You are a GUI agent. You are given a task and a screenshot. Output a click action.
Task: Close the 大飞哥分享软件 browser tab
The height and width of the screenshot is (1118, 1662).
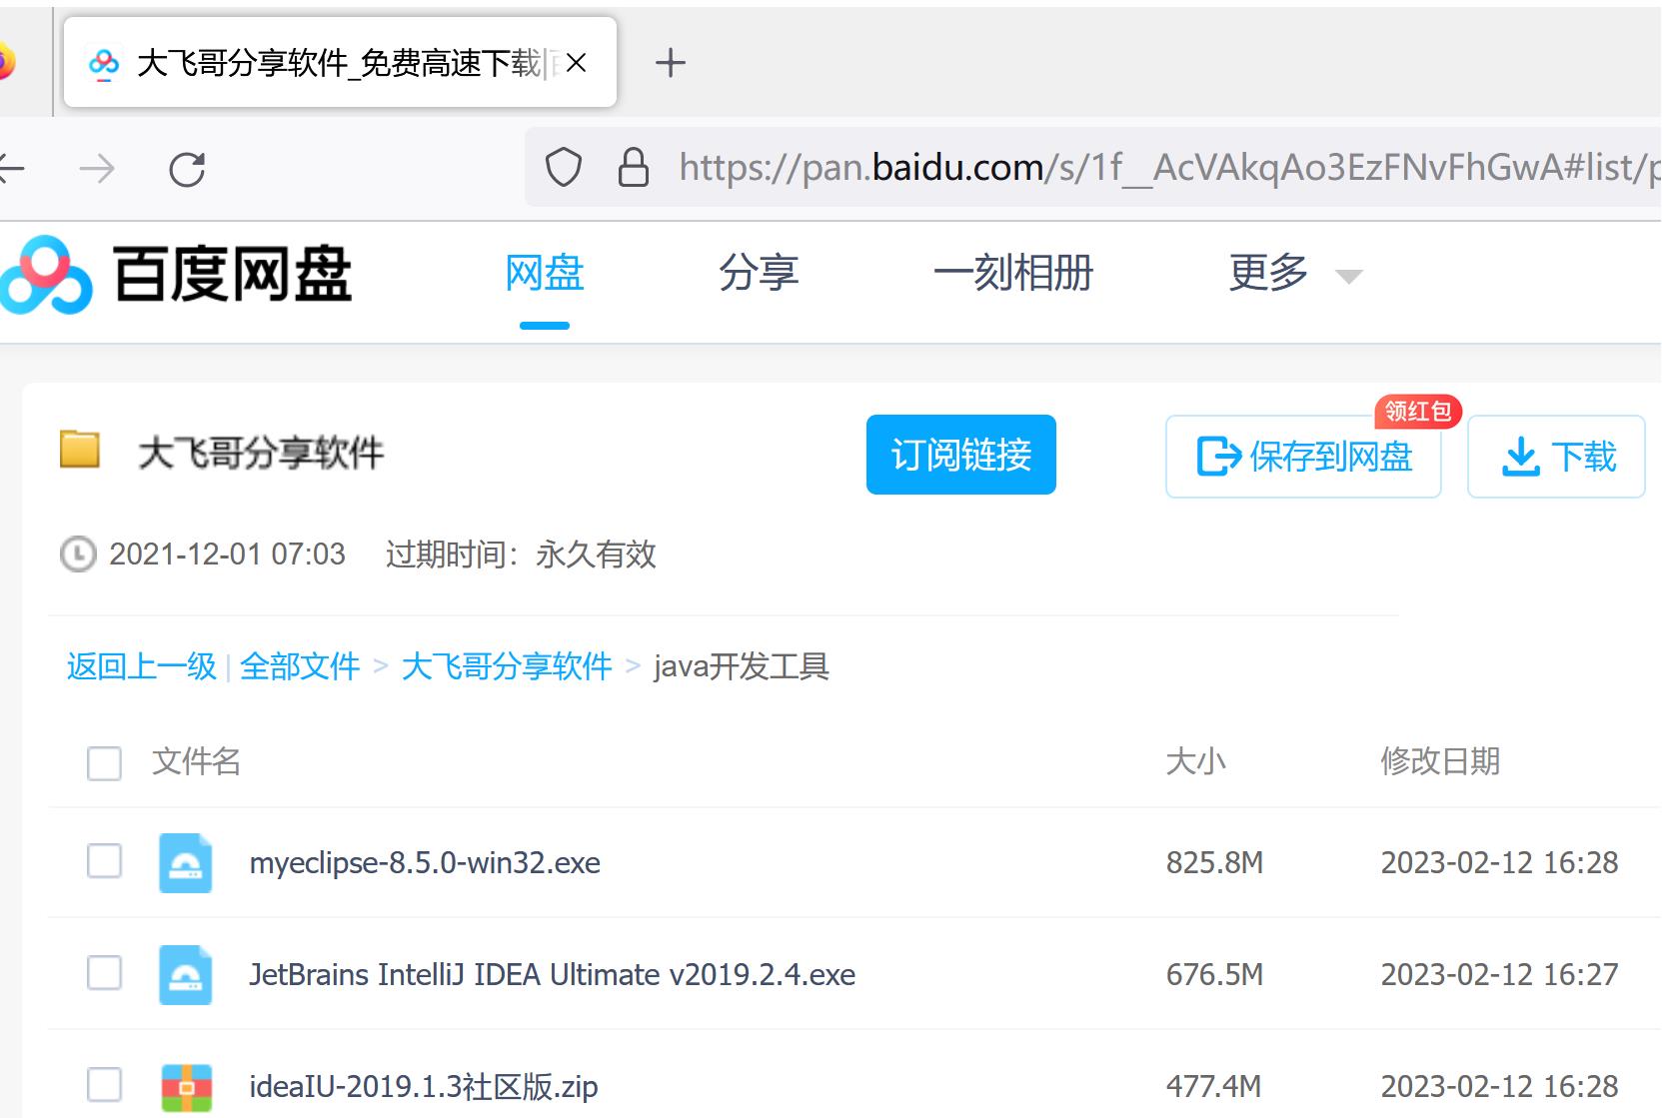(576, 63)
